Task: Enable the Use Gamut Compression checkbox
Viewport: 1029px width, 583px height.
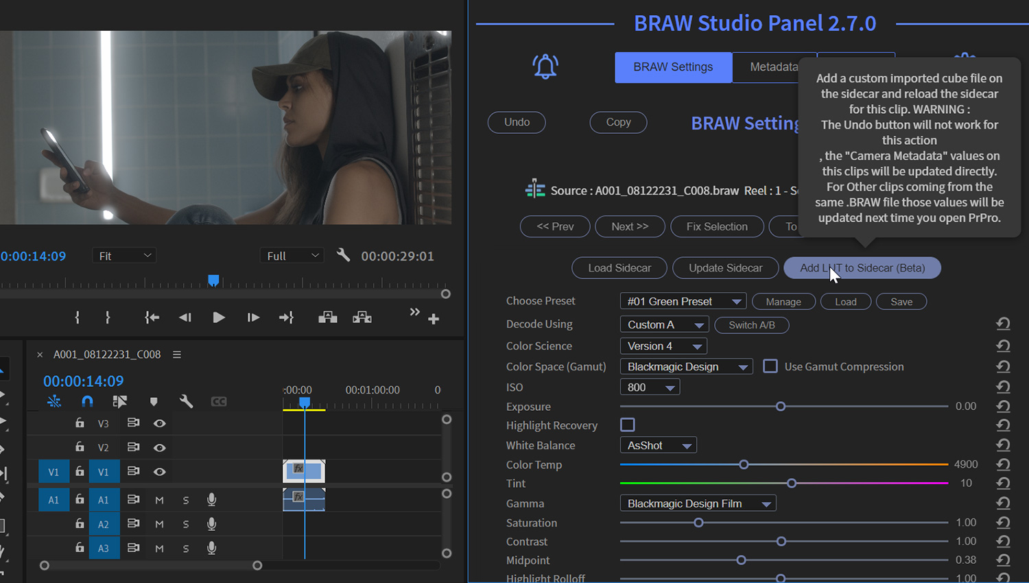Action: pyautogui.click(x=770, y=366)
